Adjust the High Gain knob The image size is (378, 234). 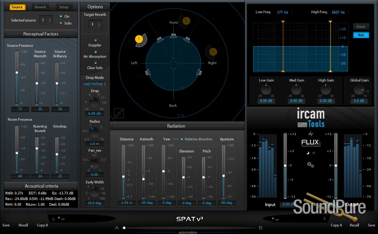(326, 90)
